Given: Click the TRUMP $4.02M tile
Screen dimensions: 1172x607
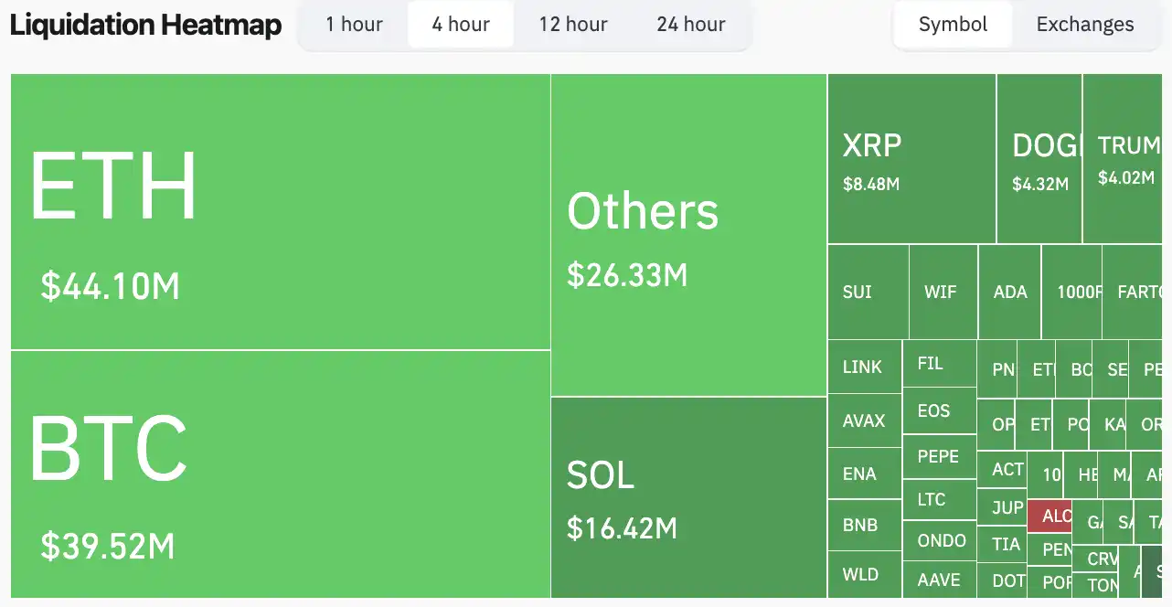Looking at the screenshot, I should pos(1123,158).
